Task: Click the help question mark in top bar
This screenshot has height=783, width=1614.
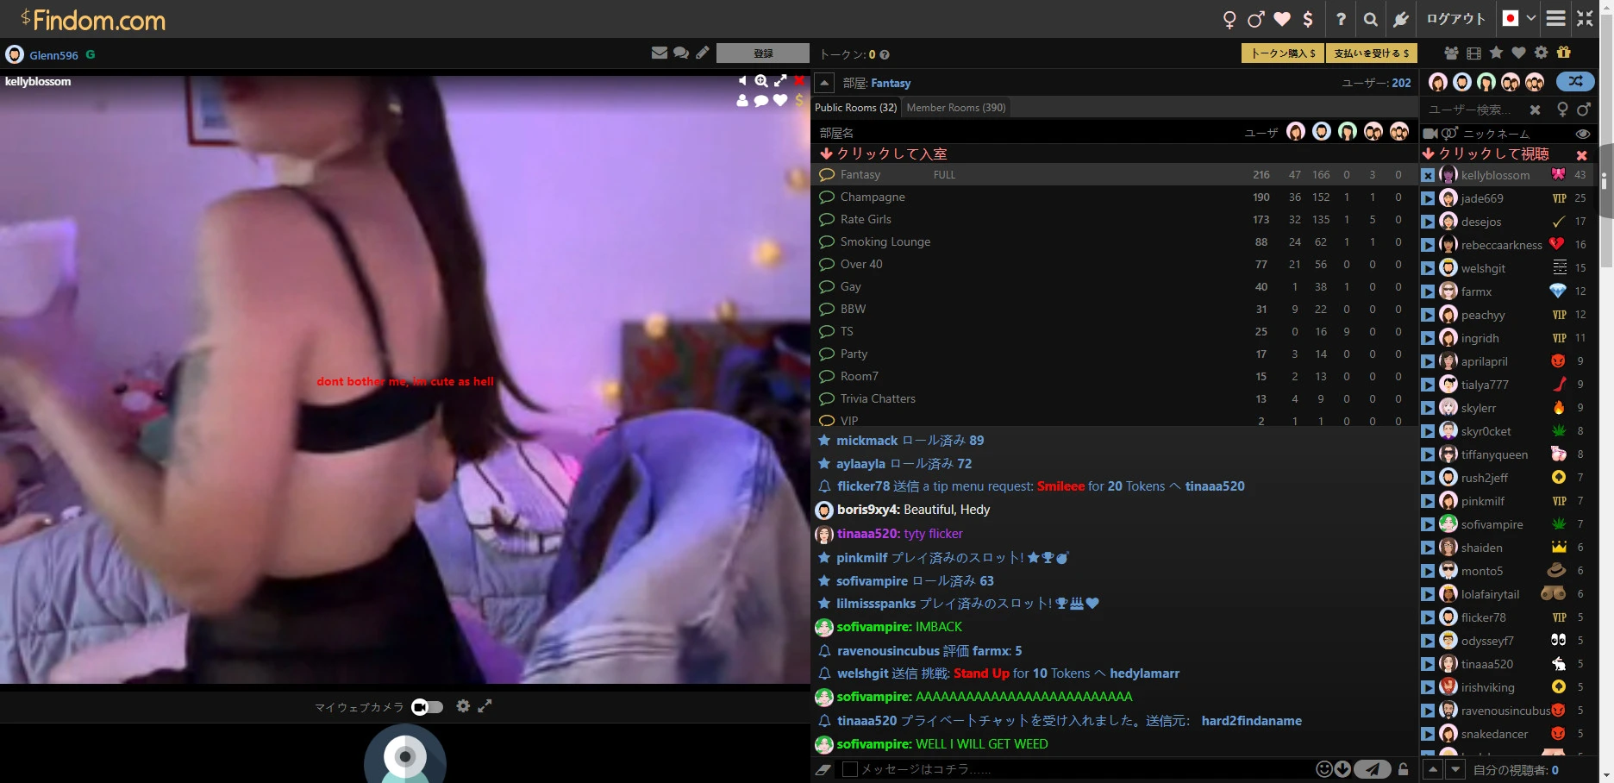Action: coord(1341,19)
